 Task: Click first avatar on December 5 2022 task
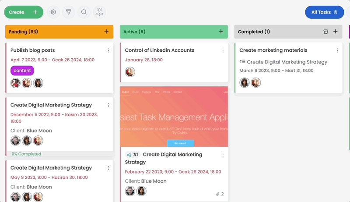coord(15,141)
